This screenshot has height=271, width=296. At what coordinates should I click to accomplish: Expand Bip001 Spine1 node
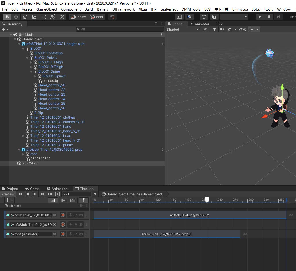pyautogui.click(x=35, y=76)
